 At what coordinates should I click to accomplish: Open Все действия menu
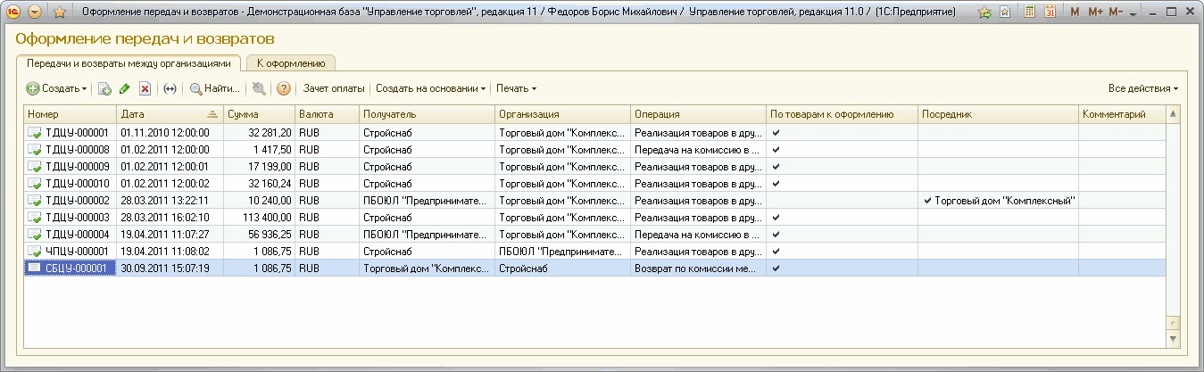(x=1143, y=88)
